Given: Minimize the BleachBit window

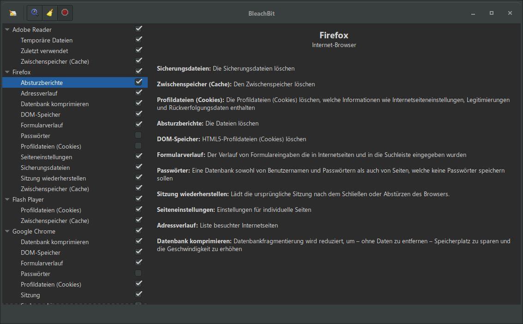Looking at the screenshot, I should coord(473,13).
